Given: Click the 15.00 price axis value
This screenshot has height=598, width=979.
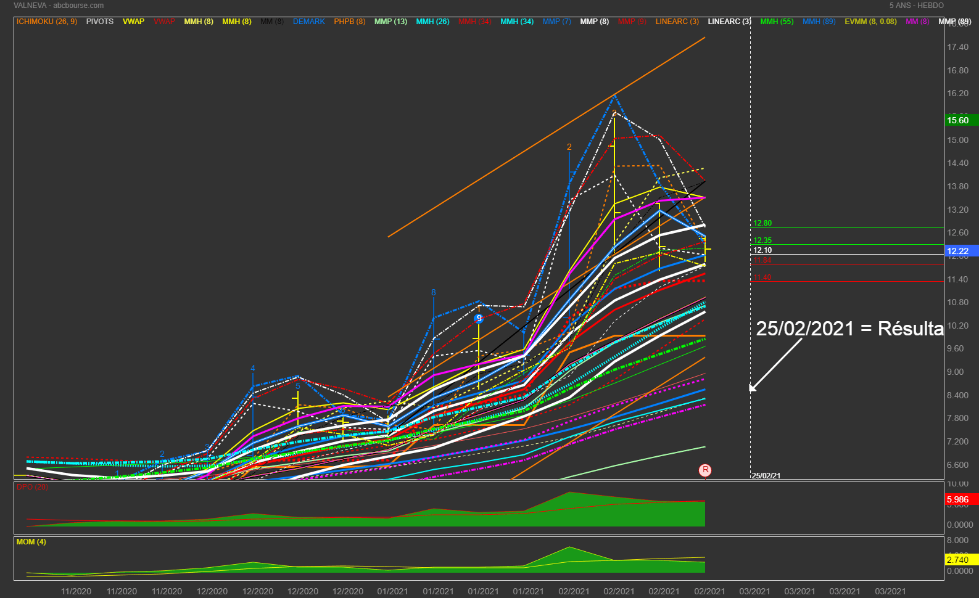Looking at the screenshot, I should pos(957,140).
